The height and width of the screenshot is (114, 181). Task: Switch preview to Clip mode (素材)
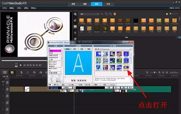pos(16,66)
